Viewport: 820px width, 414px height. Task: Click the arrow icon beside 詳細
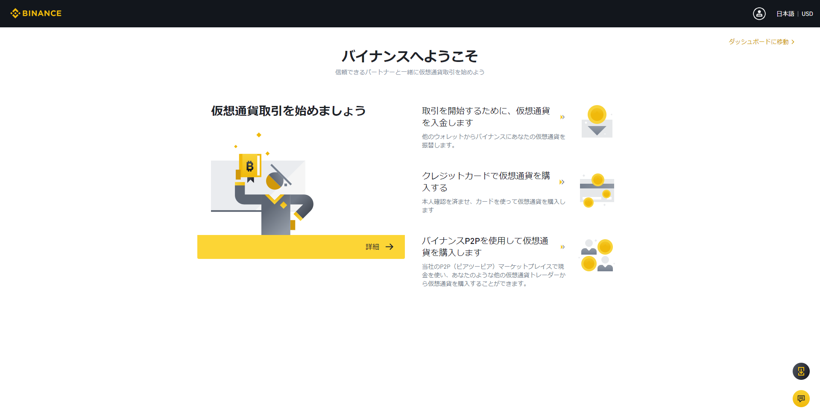[389, 247]
